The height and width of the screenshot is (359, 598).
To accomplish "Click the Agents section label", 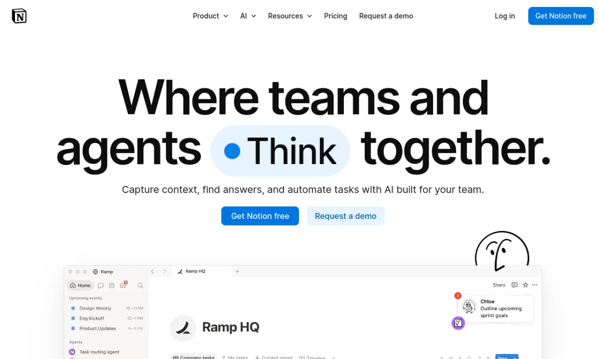I will (76, 342).
